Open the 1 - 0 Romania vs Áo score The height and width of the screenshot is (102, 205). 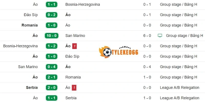52,25
